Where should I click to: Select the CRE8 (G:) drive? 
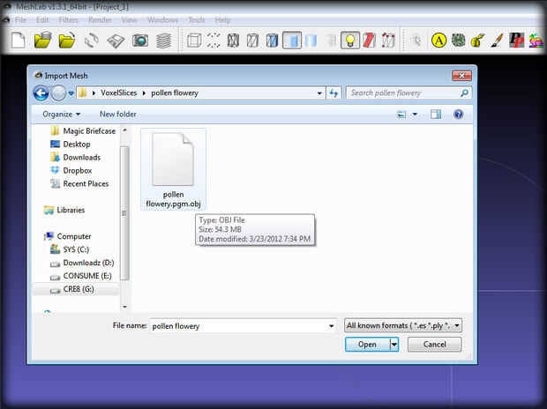coord(72,289)
